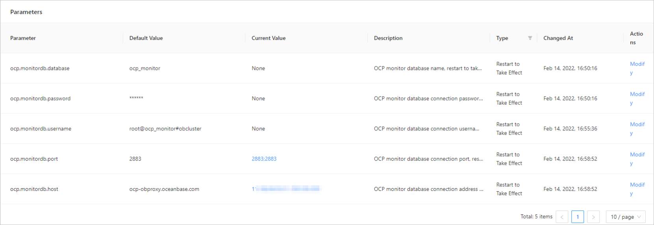Open the 10 / page size dropdown
This screenshot has height=225, width=654.
click(x=626, y=217)
